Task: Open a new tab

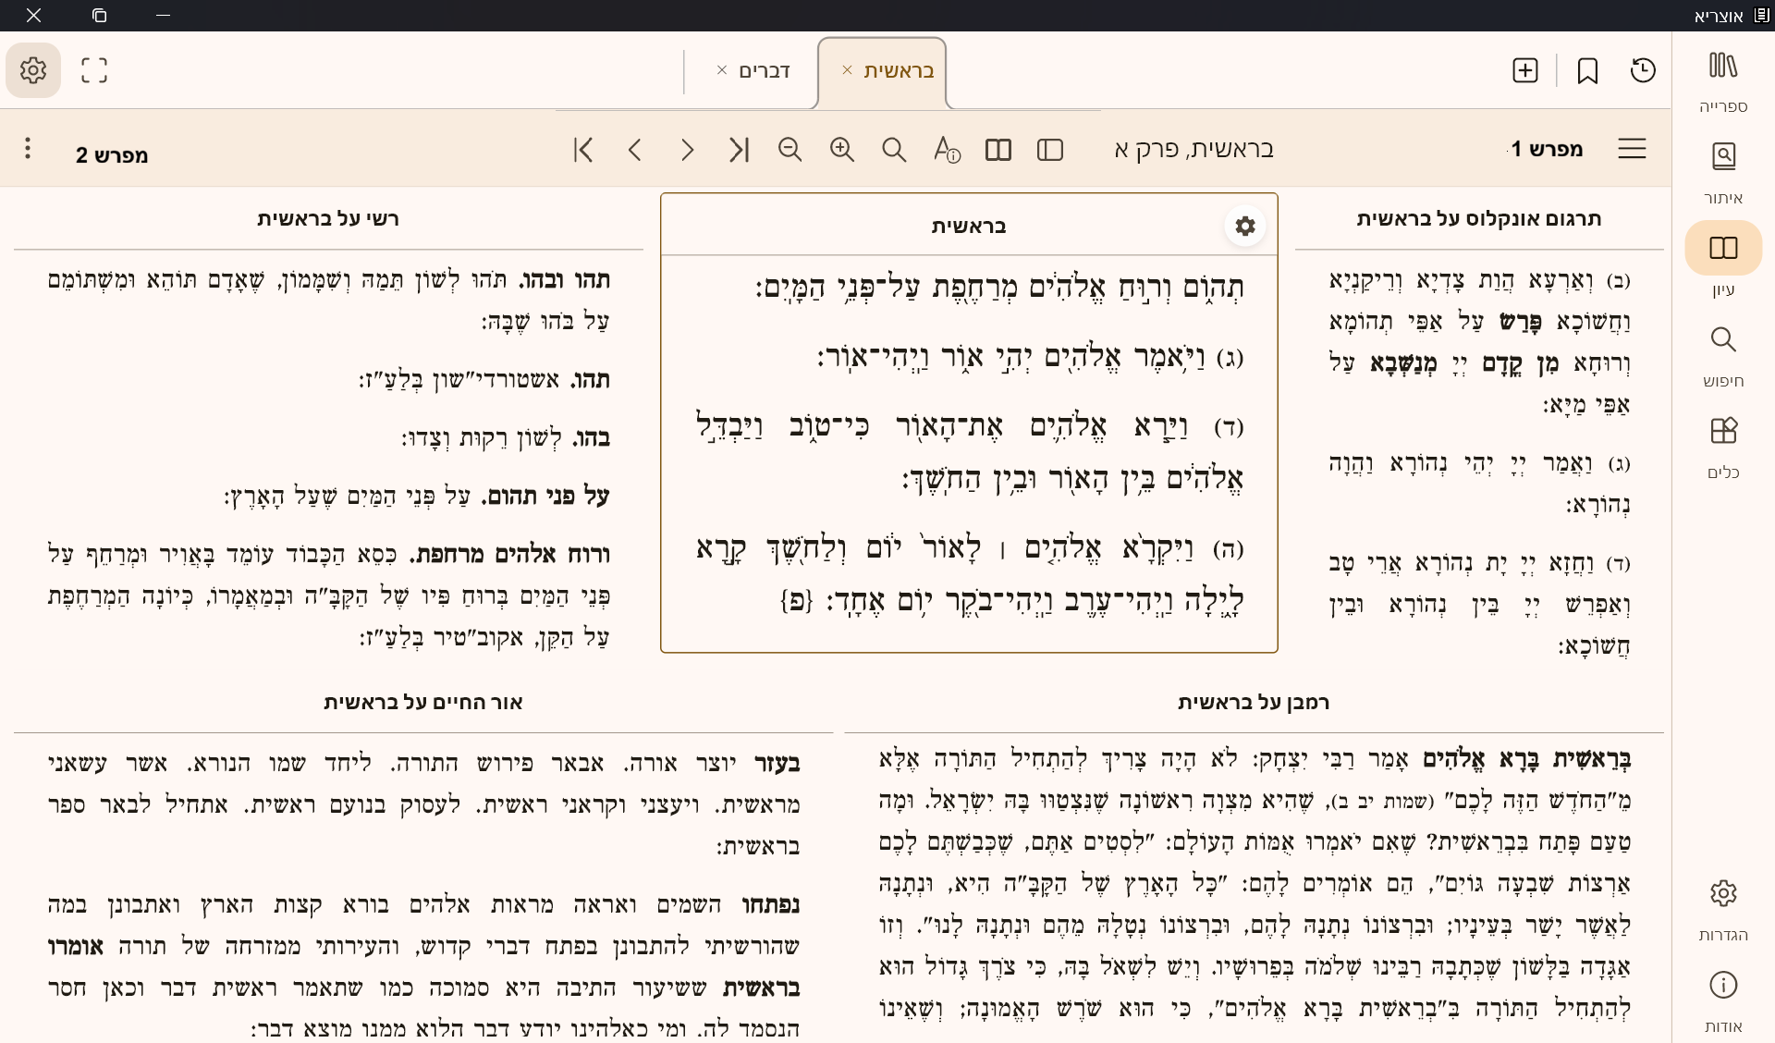Action: pyautogui.click(x=1524, y=69)
